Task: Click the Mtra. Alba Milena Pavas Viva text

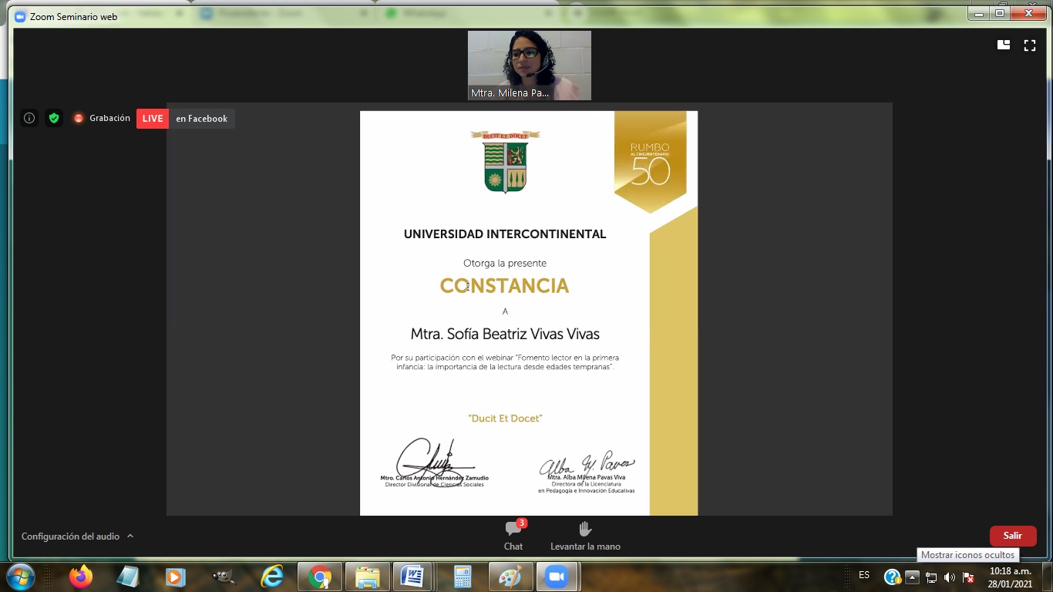Action: tap(587, 478)
